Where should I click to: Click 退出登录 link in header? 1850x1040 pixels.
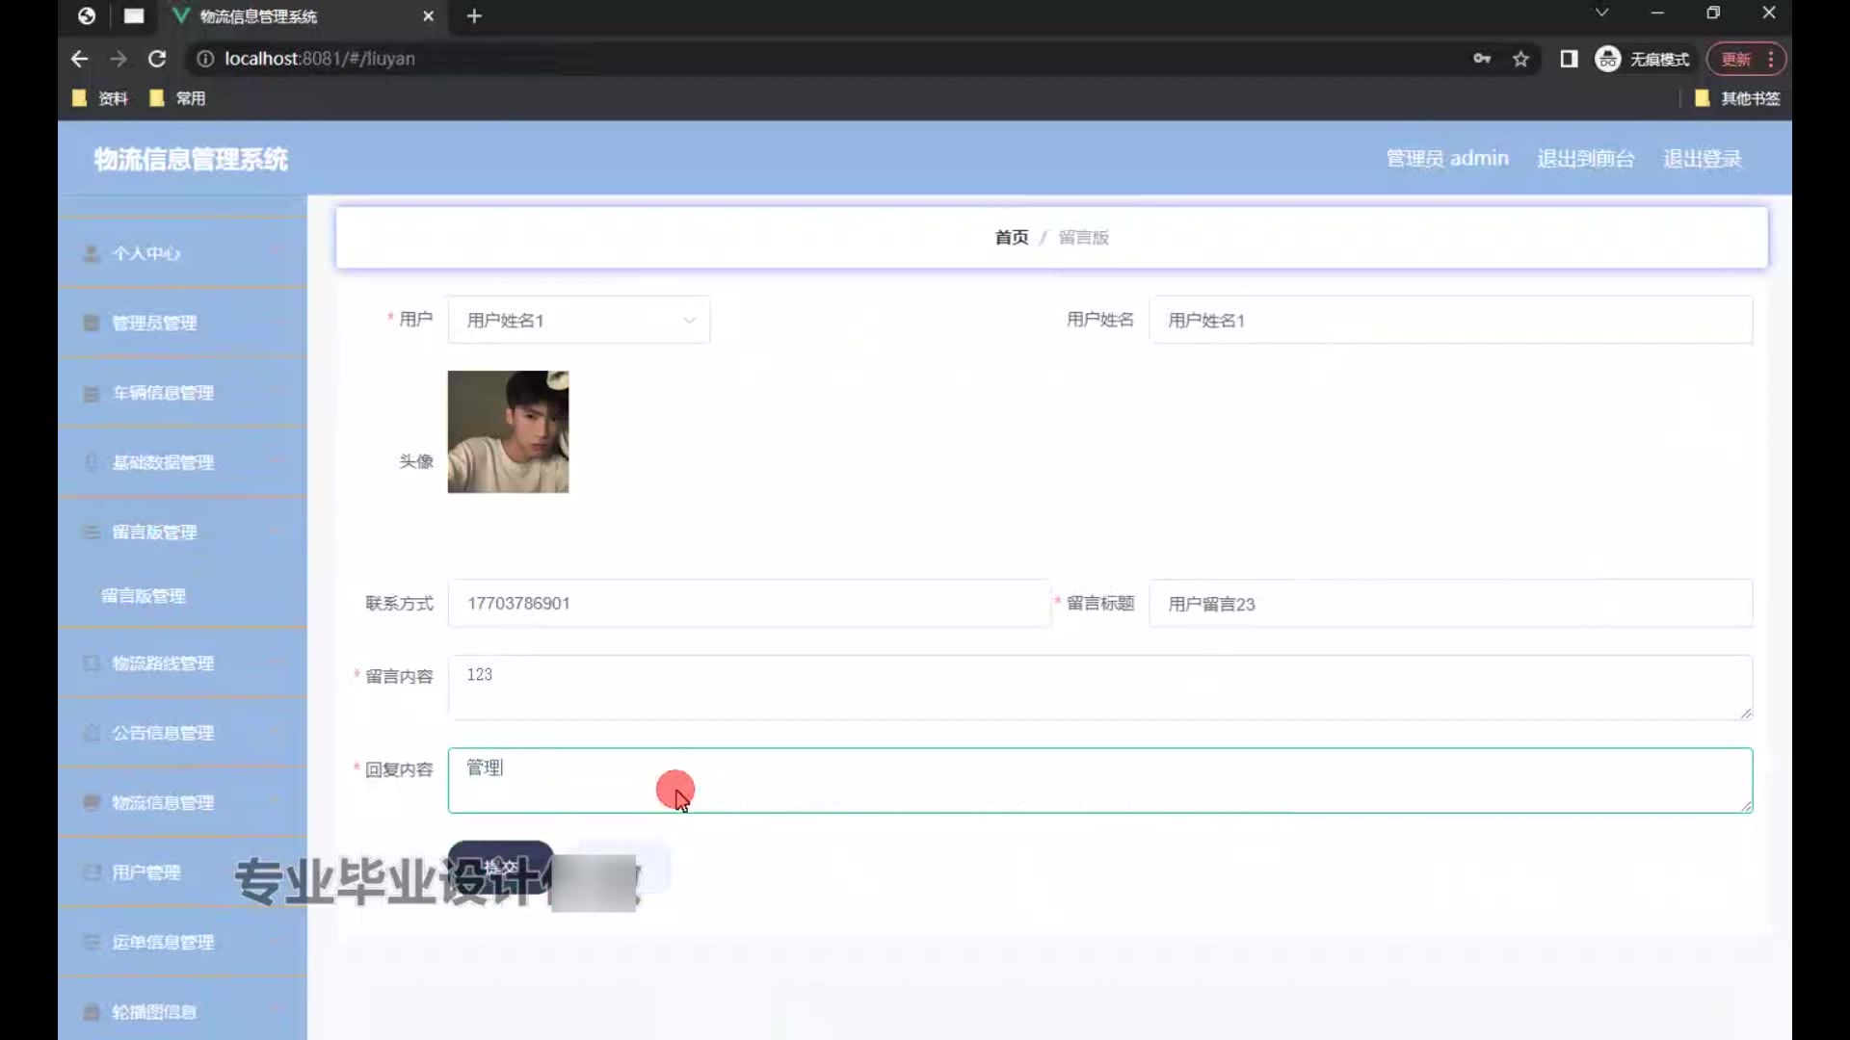pos(1702,159)
